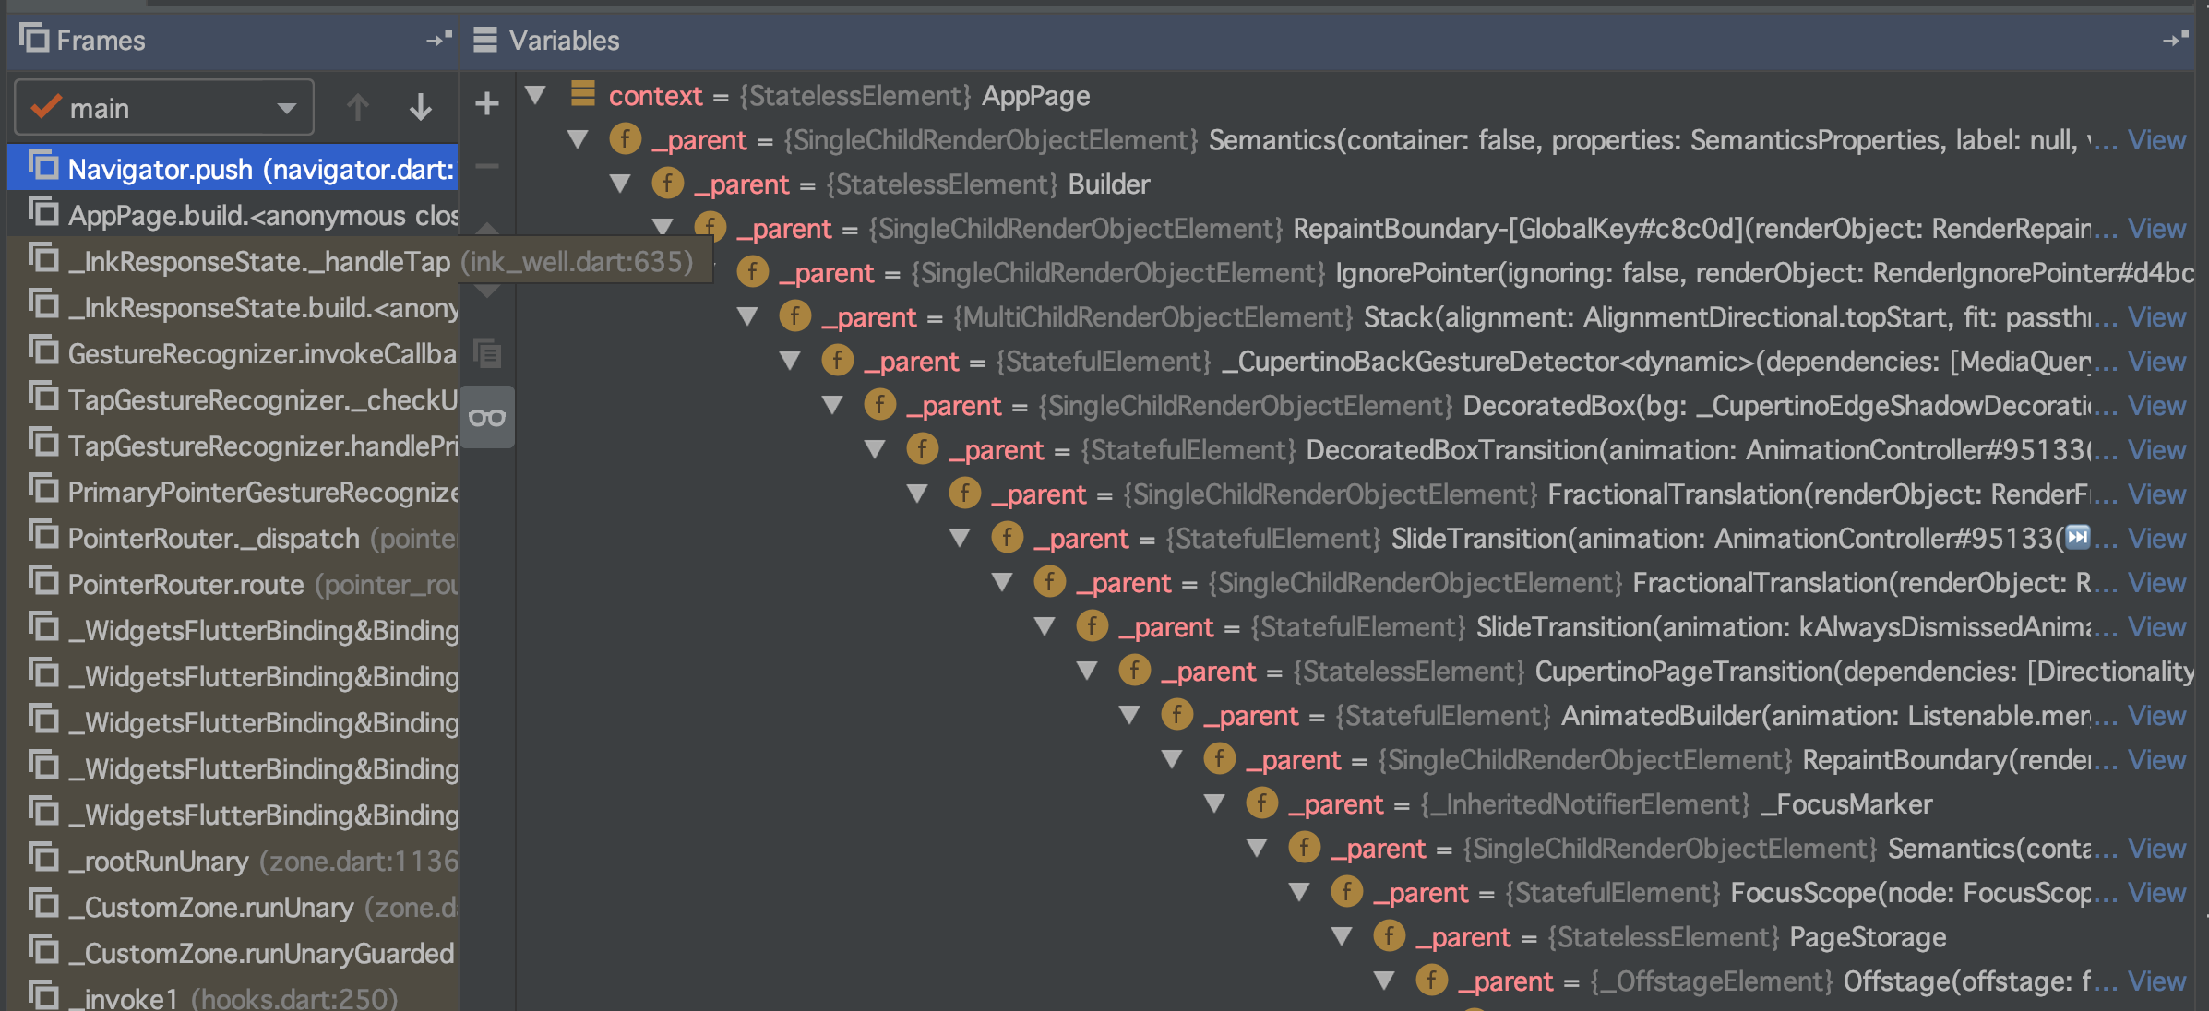
Task: Collapse the _FocusMarker _parent node
Action: [1214, 803]
